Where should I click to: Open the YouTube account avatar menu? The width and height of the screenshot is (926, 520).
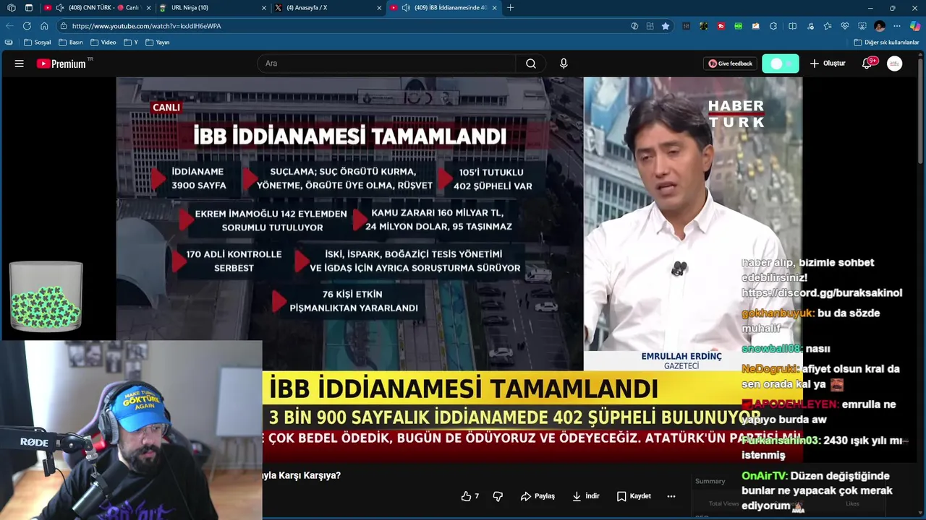(x=895, y=64)
